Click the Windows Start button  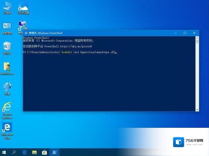[4, 152]
